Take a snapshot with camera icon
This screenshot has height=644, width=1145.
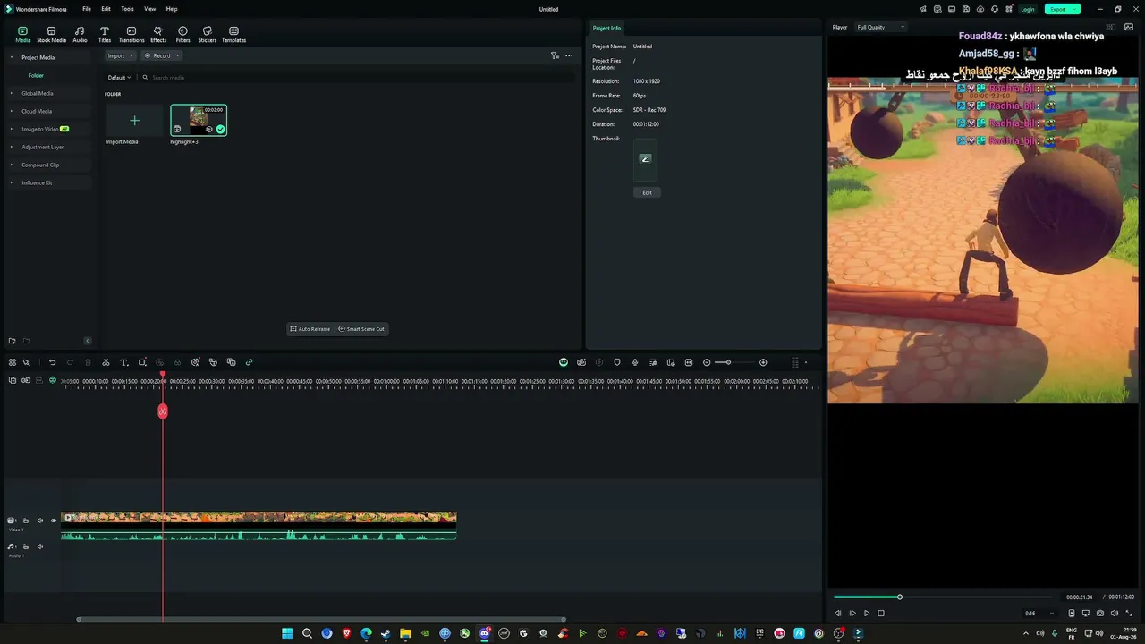tap(1100, 614)
